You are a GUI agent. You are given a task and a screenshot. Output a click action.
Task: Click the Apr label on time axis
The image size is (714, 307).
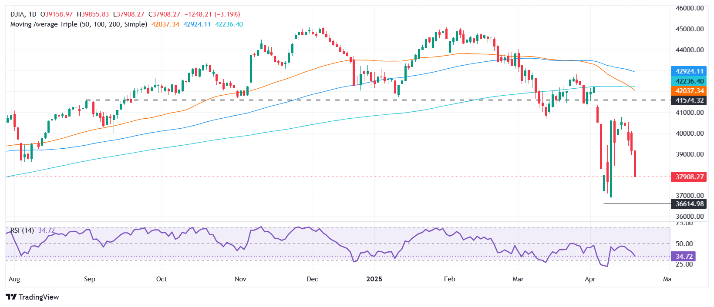[x=590, y=279]
